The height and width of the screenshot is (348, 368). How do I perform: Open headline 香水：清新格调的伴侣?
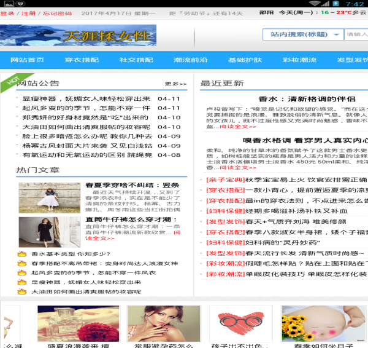click(307, 99)
